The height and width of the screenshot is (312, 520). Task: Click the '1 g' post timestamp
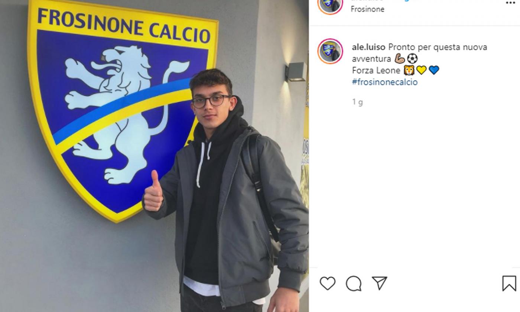coord(357,102)
